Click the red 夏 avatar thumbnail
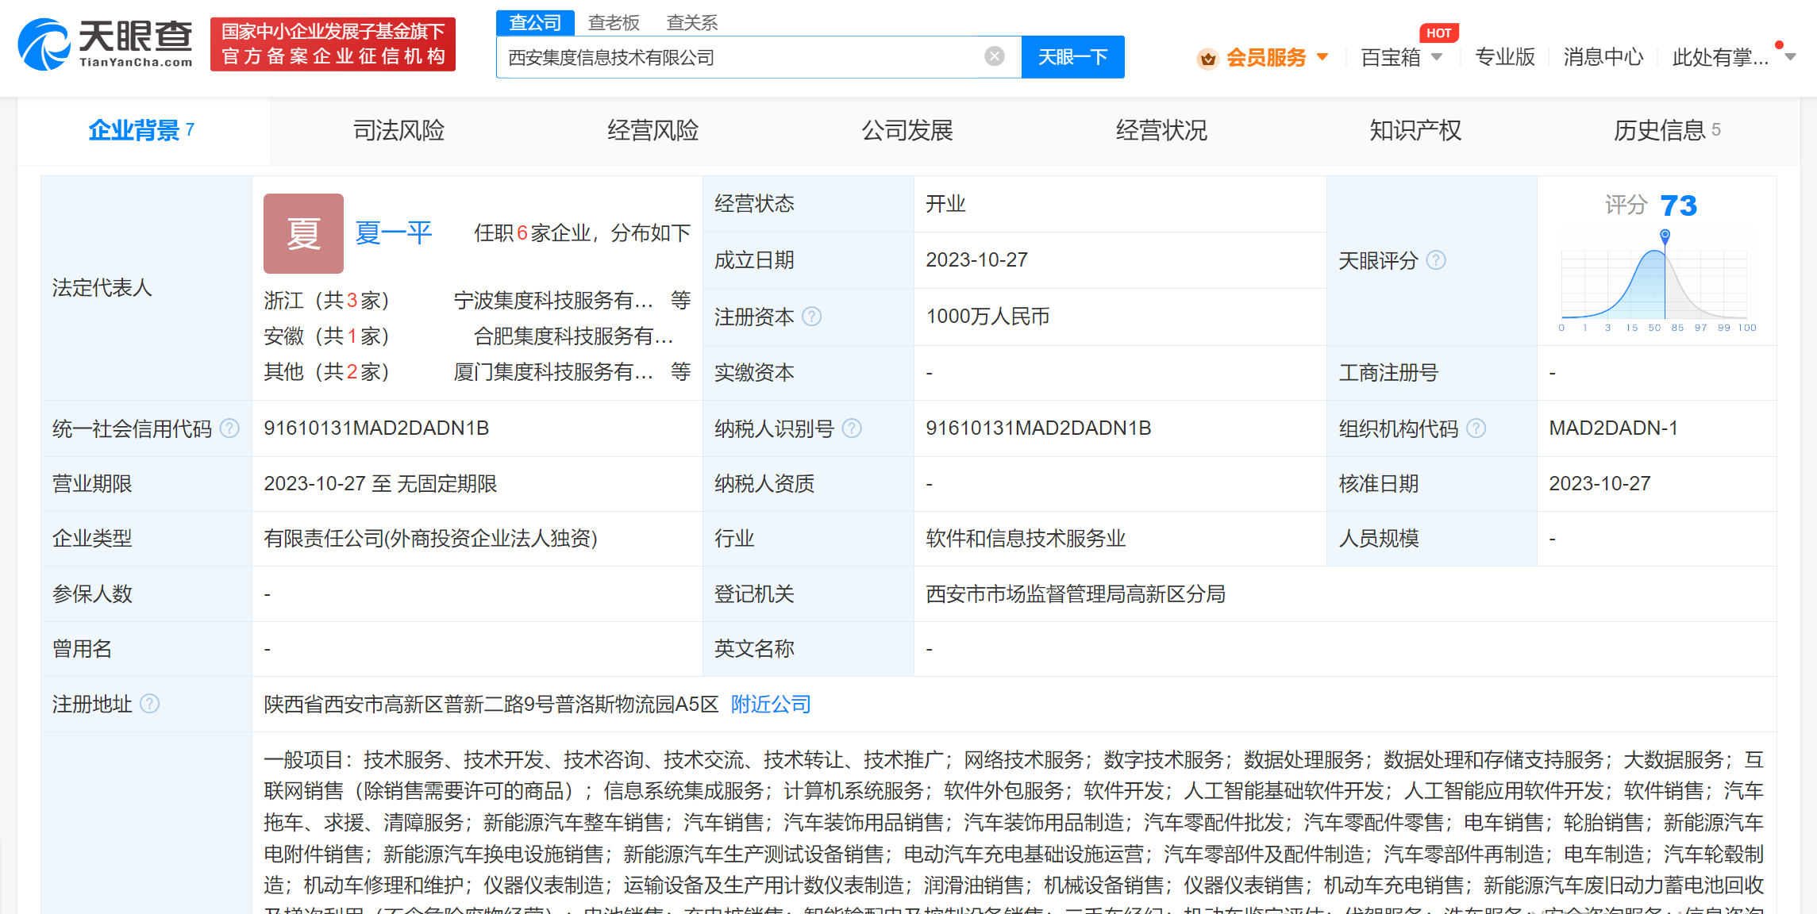Image resolution: width=1817 pixels, height=914 pixels. pyautogui.click(x=303, y=233)
